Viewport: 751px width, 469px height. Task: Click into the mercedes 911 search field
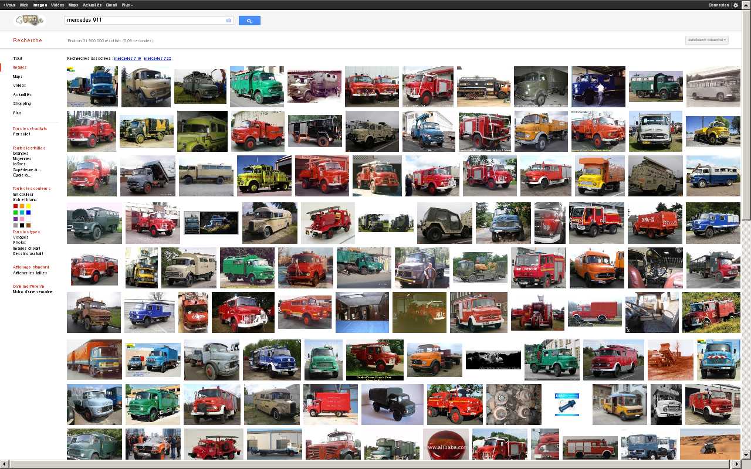click(x=144, y=21)
